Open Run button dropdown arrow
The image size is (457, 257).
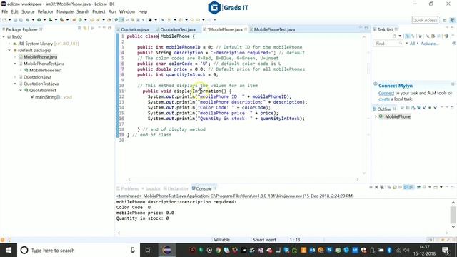(44, 20)
